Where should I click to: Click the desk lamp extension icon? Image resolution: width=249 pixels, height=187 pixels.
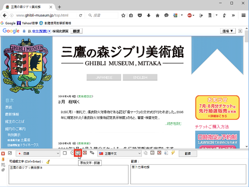click(x=224, y=15)
